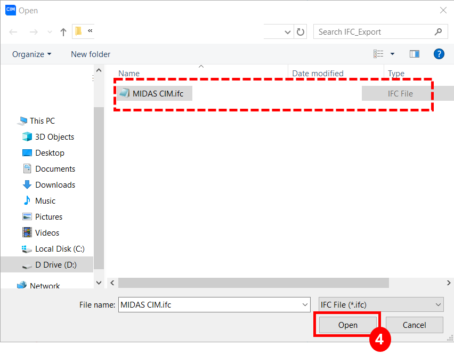Open the IFC File (*.ifc) type filter

point(381,305)
